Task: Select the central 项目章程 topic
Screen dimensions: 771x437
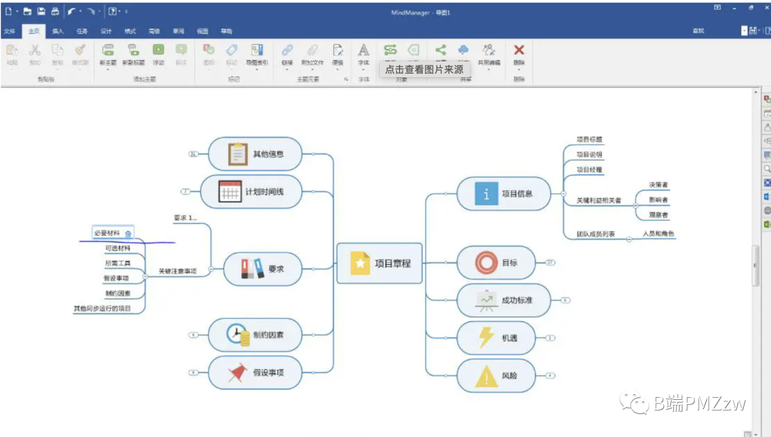Action: [x=381, y=263]
